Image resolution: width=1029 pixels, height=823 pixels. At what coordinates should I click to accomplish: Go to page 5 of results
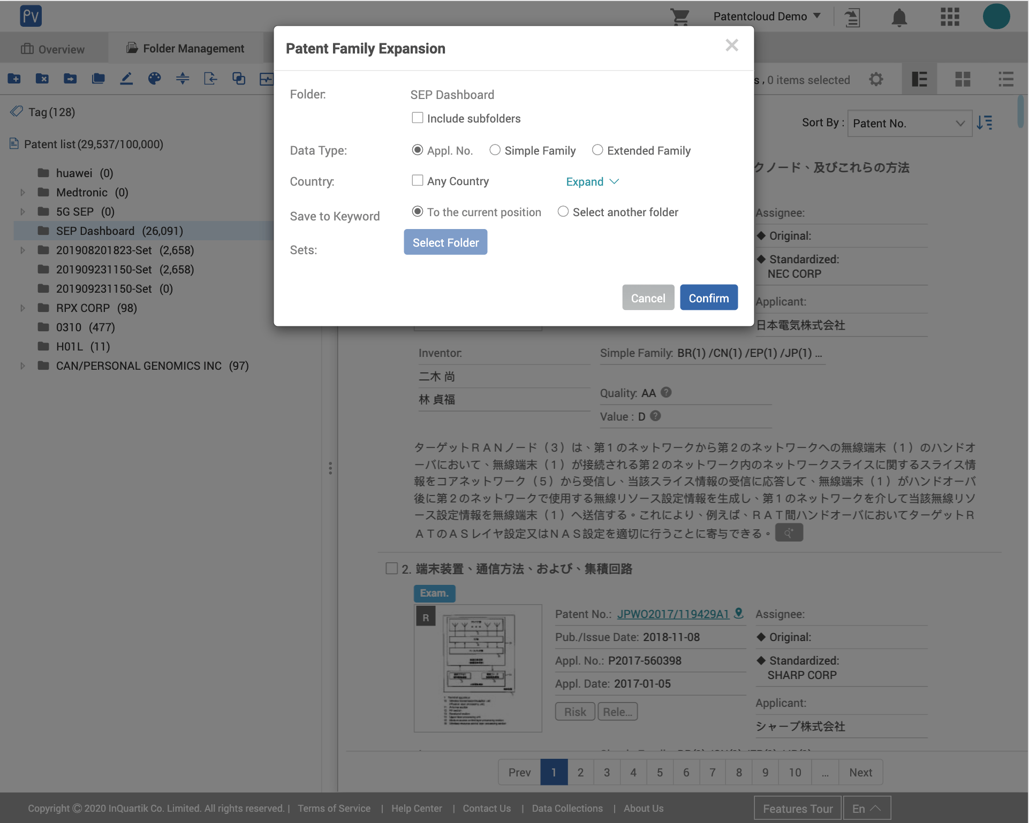pos(660,772)
